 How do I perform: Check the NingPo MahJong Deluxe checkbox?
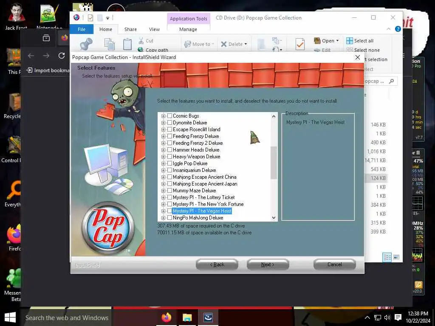[169, 218]
